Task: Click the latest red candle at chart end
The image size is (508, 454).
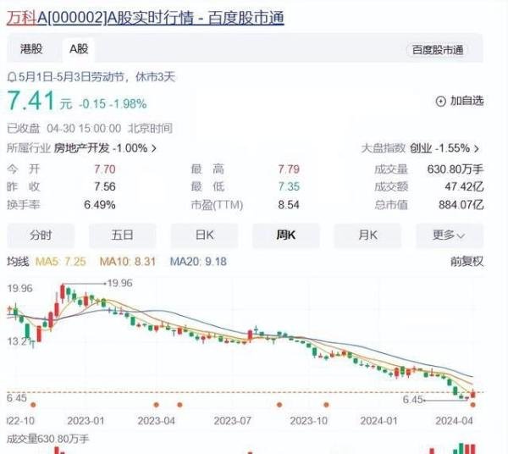Action: (x=473, y=394)
